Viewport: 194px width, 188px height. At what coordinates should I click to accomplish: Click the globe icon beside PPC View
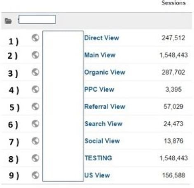35,89
